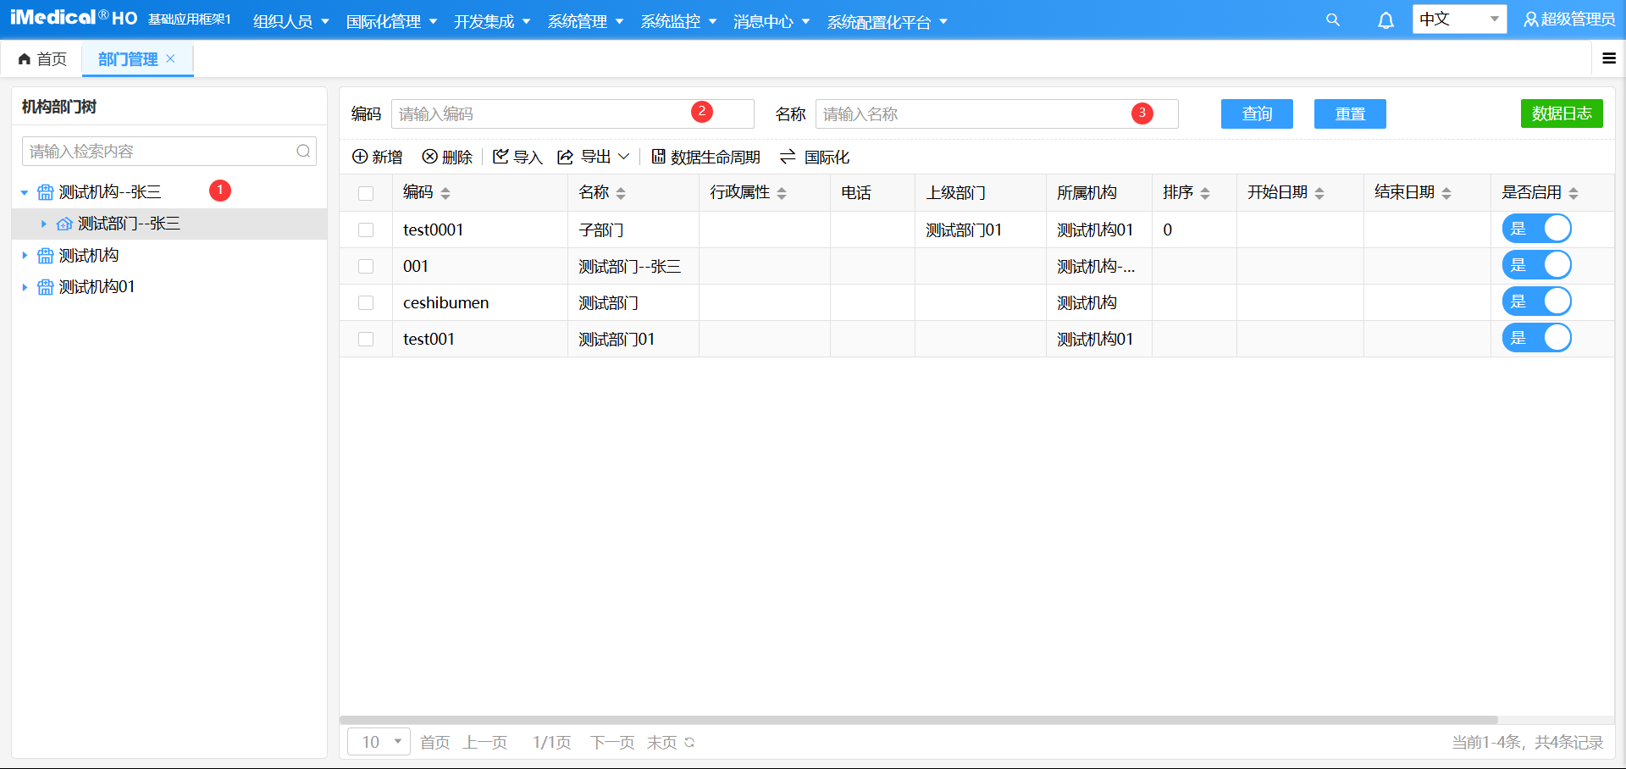Open 数据生命周期 data lifecycle tool
This screenshot has width=1626, height=769.
(x=705, y=157)
